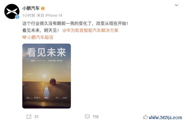Click the post text 这个行业很久没有眼前一亮的变化了

[57, 24]
